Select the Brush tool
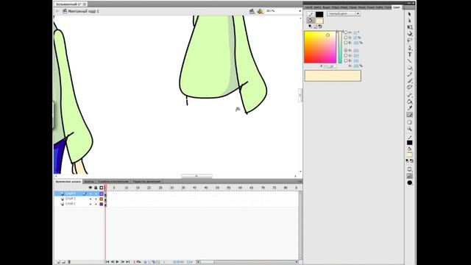The height and width of the screenshot is (265, 471). coord(409,81)
